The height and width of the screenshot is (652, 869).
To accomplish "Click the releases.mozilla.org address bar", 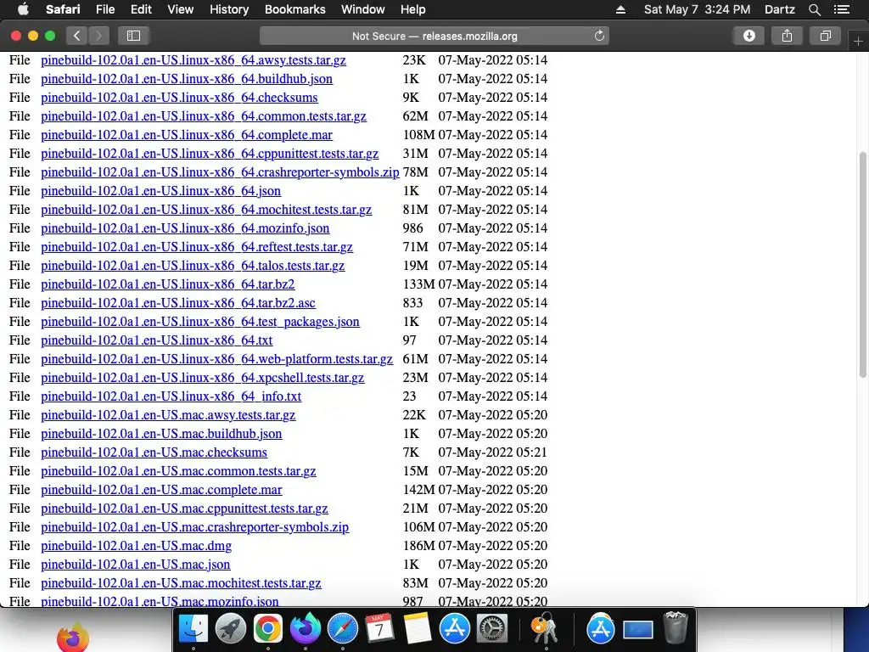I will [434, 36].
